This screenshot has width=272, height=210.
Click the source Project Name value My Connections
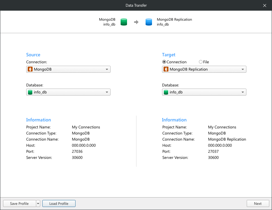tap(86, 127)
